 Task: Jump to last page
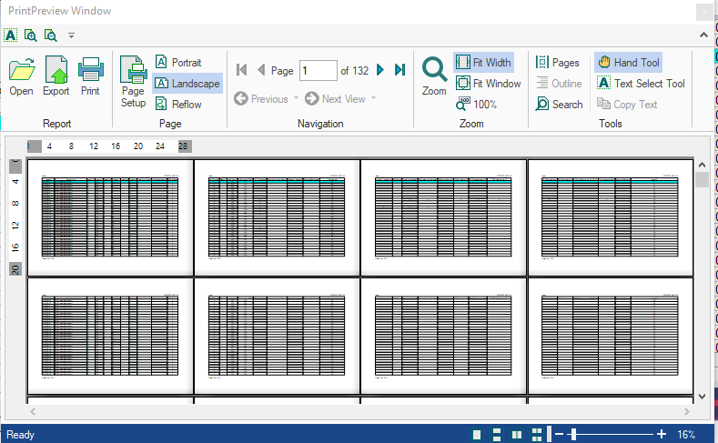point(400,70)
